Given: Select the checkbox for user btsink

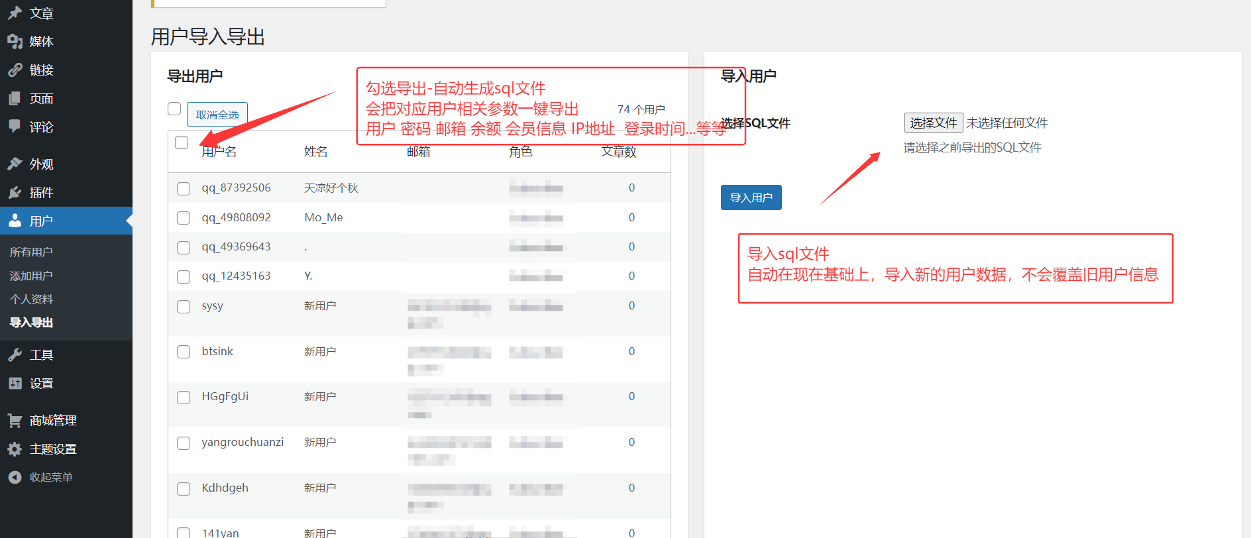Looking at the screenshot, I should 184,352.
